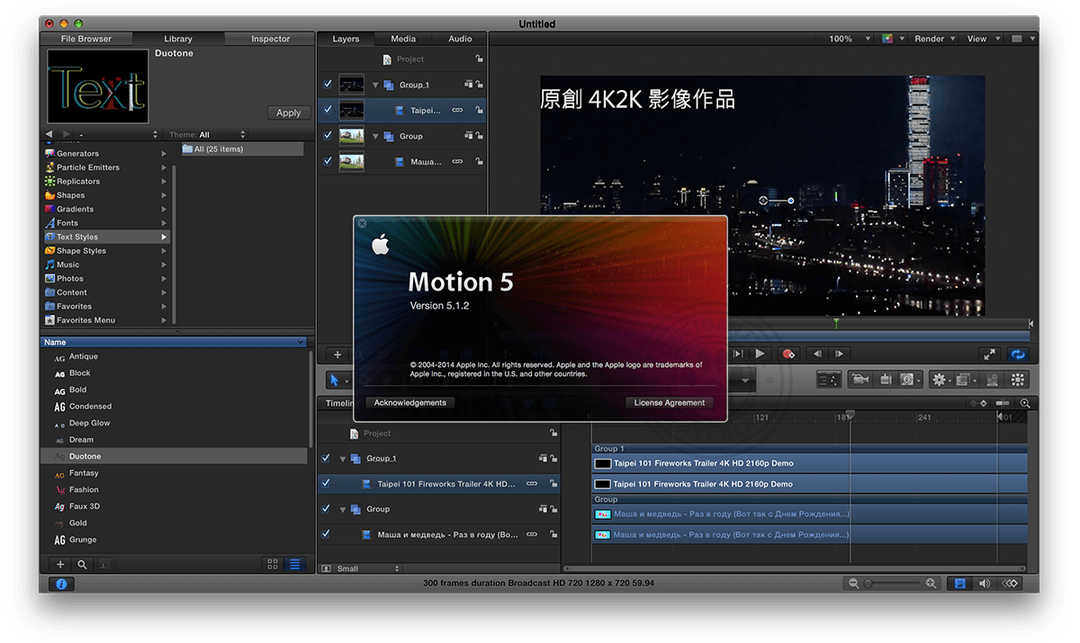Image resolution: width=1080 pixels, height=643 pixels.
Task: Select the Layers tab
Action: coord(346,39)
